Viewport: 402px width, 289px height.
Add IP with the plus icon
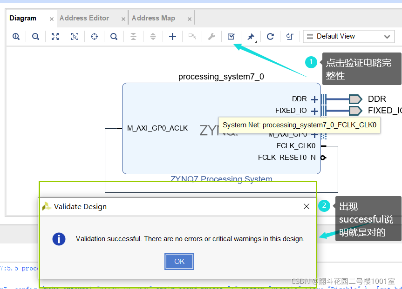tap(172, 37)
